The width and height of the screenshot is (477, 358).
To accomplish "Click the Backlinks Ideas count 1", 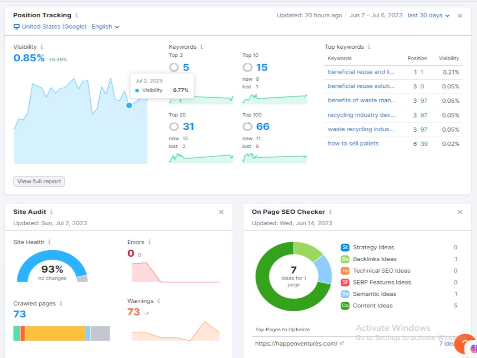I will tap(456, 259).
